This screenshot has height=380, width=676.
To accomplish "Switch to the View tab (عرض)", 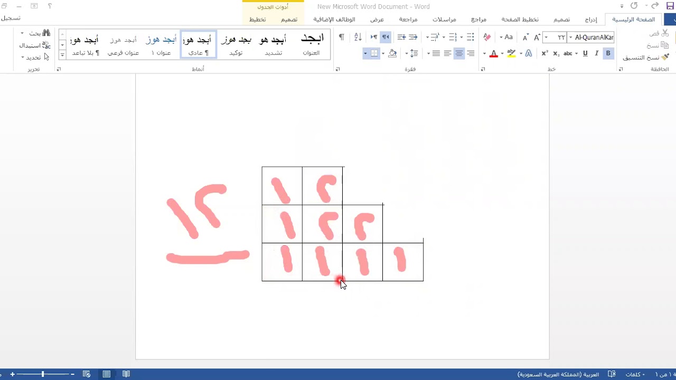I will pos(377,20).
